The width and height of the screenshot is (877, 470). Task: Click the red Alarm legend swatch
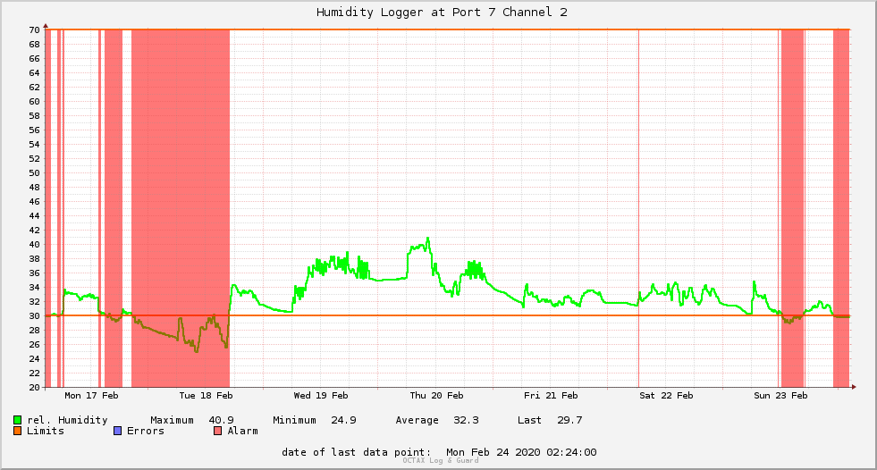[217, 431]
